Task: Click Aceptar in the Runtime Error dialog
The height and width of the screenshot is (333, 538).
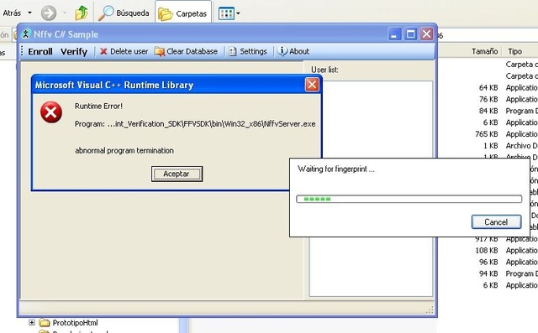Action: coord(177,174)
